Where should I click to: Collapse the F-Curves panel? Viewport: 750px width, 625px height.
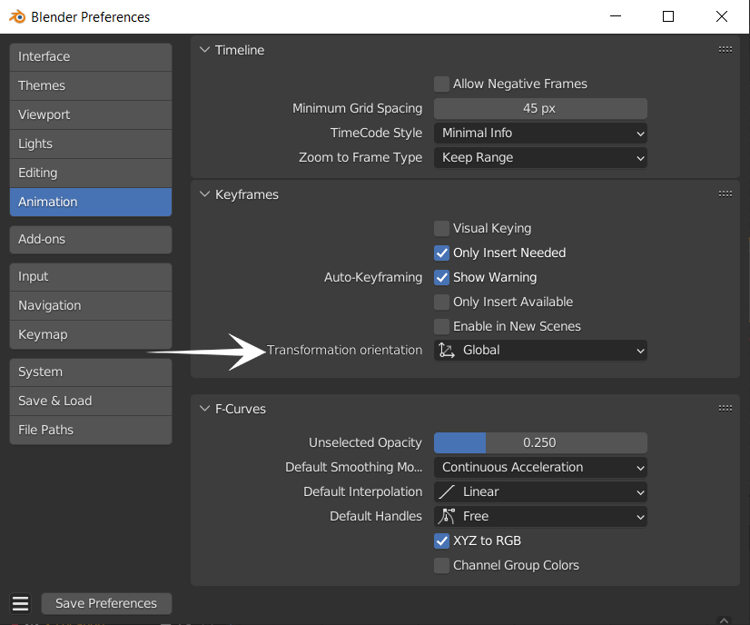pos(204,409)
